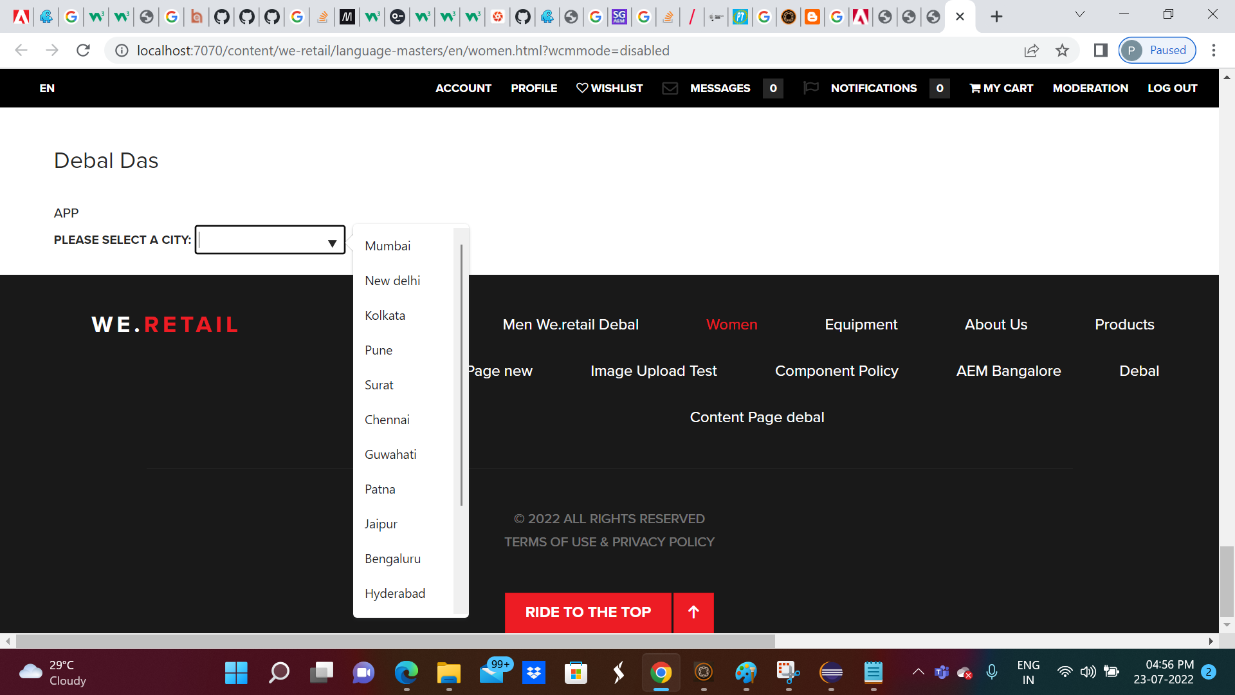1235x695 pixels.
Task: Open My Cart shopping cart icon
Action: point(975,88)
